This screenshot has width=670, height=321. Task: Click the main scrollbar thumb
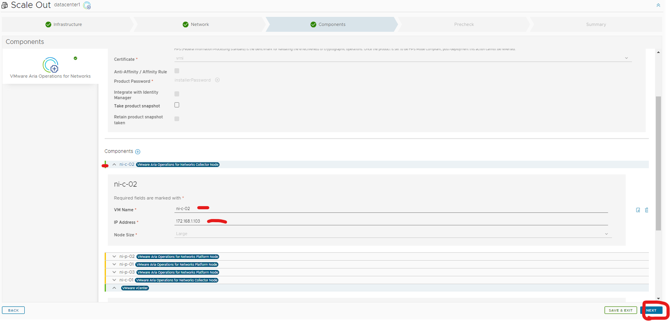click(x=658, y=163)
